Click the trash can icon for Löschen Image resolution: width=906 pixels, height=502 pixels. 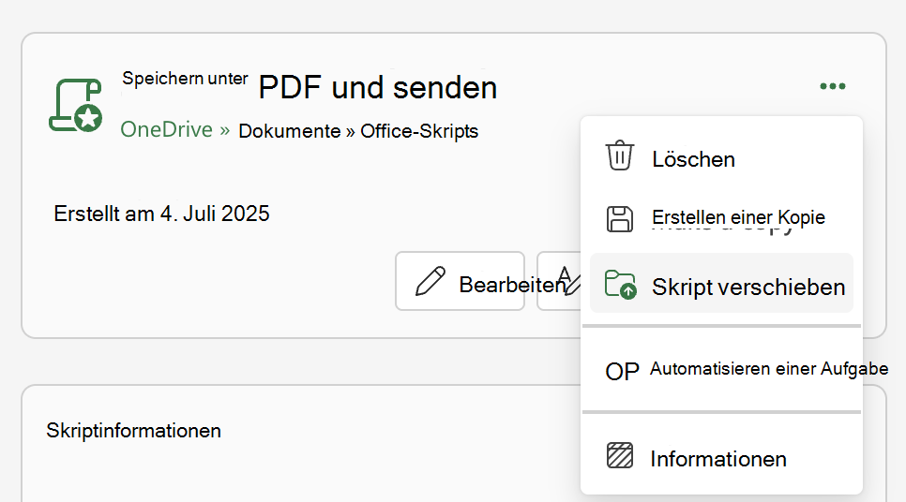tap(619, 155)
